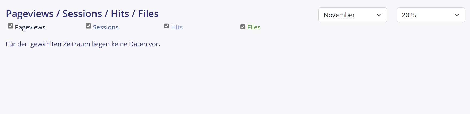470x114 pixels.
Task: Toggle the Hits checkbox off
Action: point(167,26)
